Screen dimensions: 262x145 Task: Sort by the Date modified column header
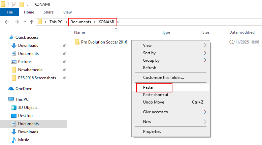point(242,32)
